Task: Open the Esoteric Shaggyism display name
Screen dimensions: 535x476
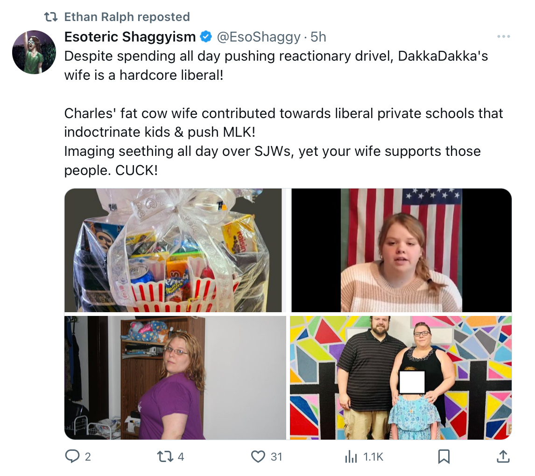Action: (130, 37)
